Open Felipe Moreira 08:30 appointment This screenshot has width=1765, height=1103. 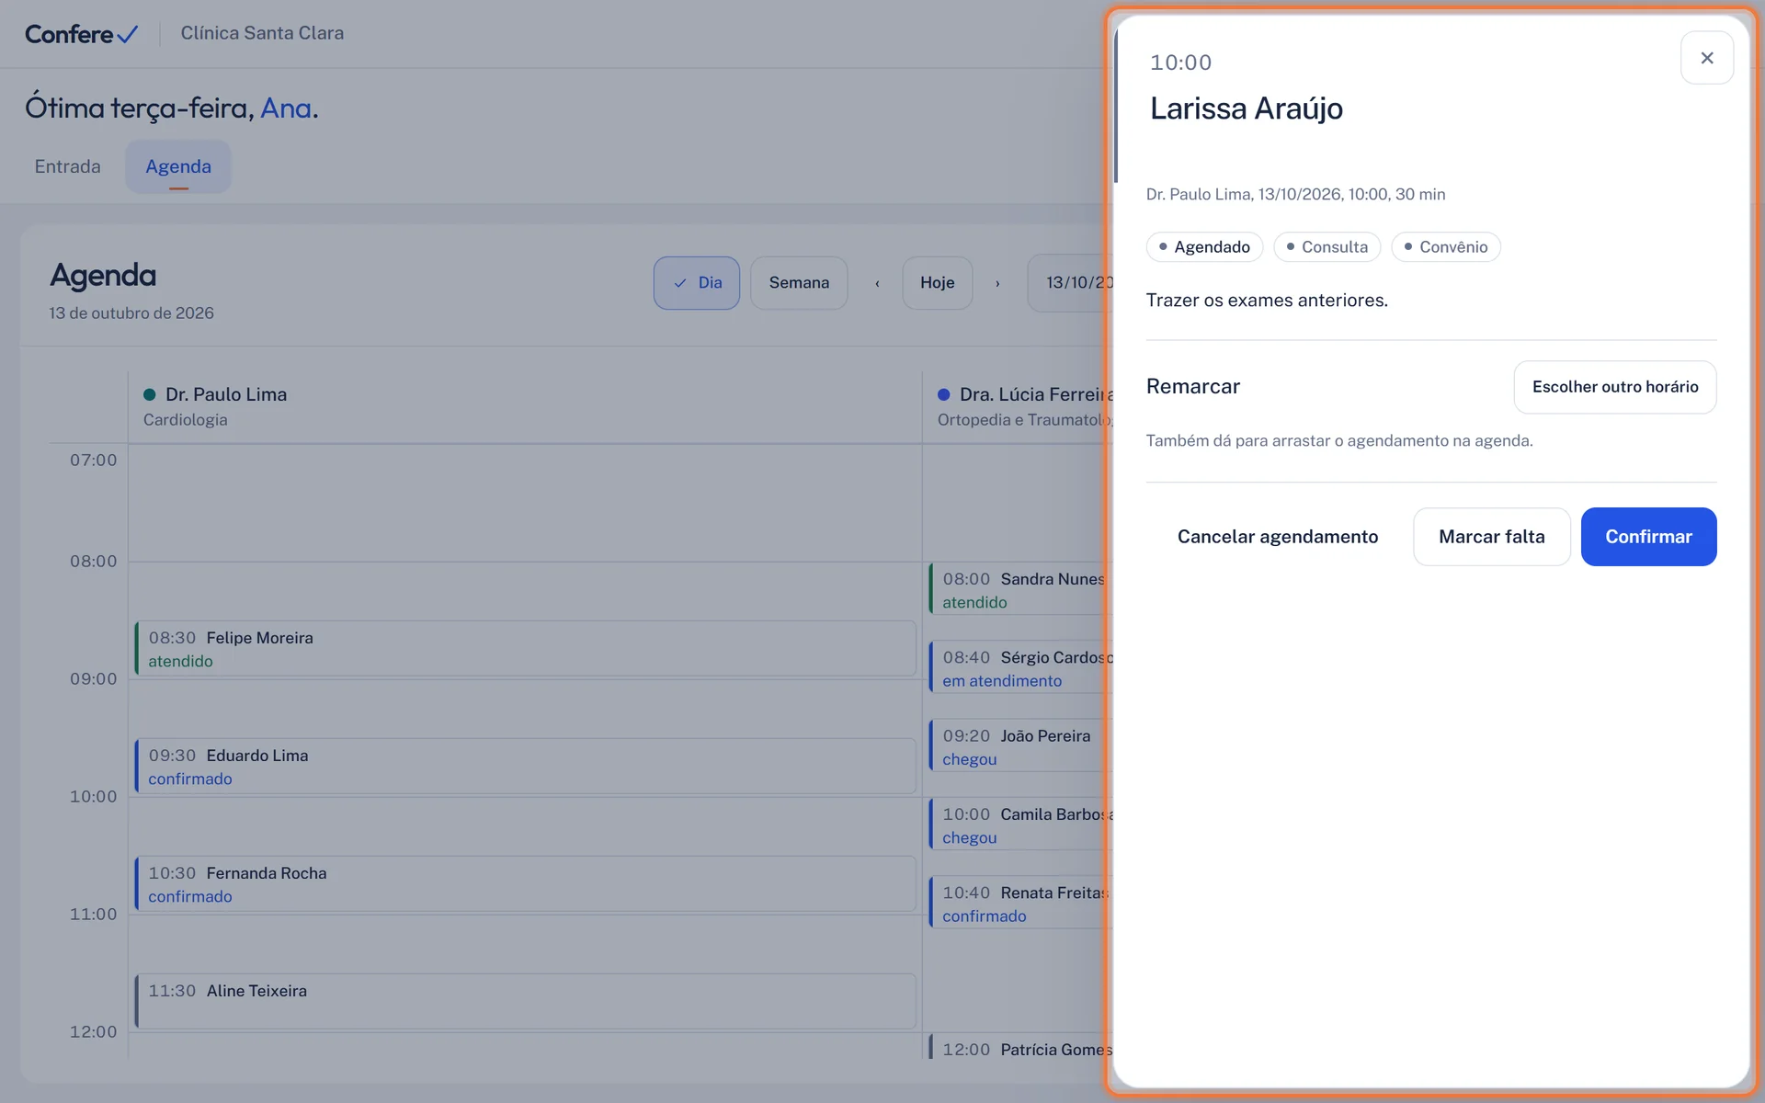526,649
